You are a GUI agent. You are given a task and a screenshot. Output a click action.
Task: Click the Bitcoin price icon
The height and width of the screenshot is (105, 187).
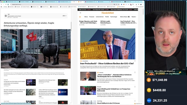tap(149, 80)
